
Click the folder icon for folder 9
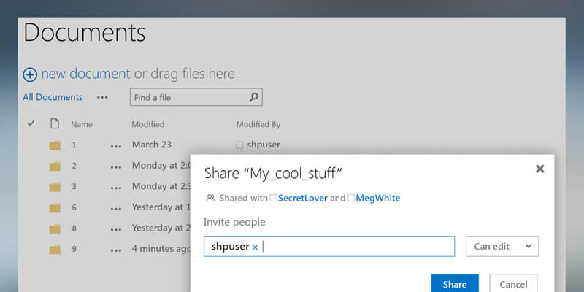55,250
